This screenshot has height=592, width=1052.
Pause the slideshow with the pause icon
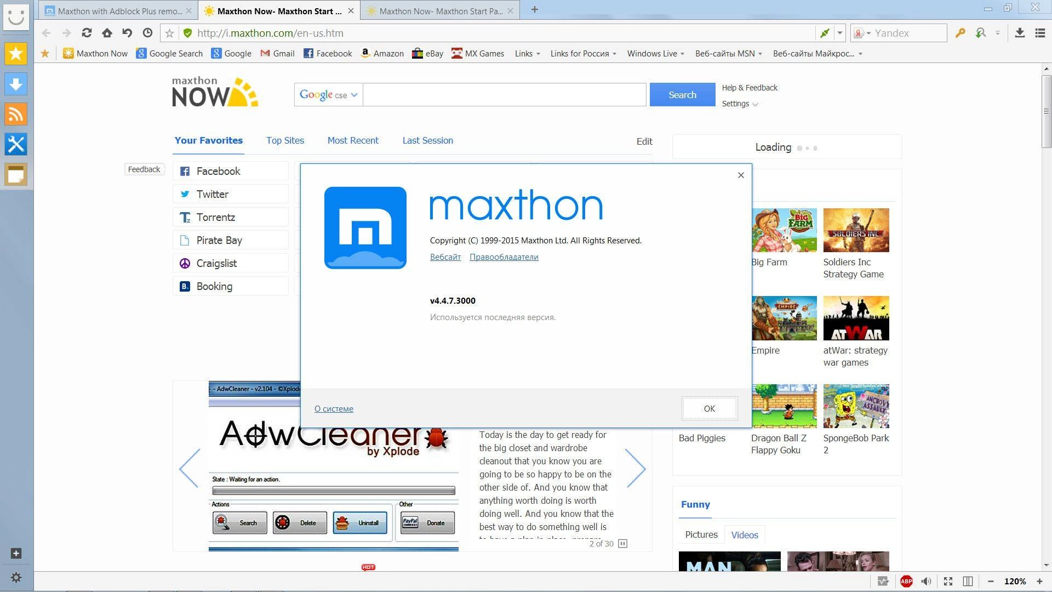tap(622, 543)
